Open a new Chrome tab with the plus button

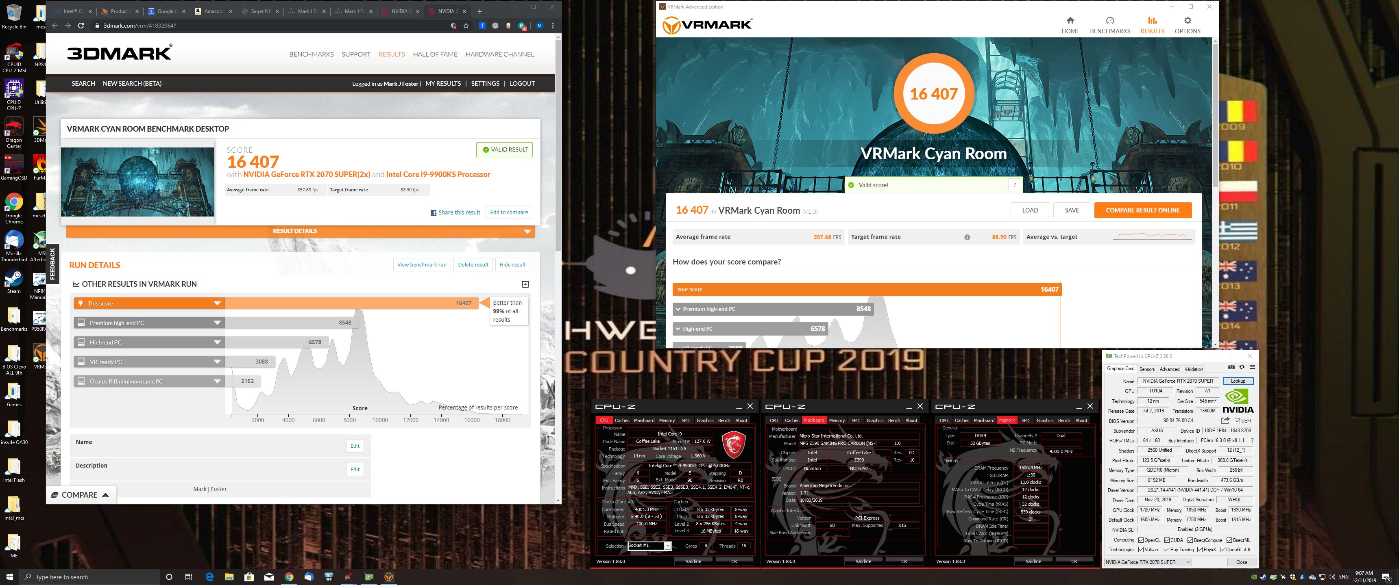click(x=479, y=11)
